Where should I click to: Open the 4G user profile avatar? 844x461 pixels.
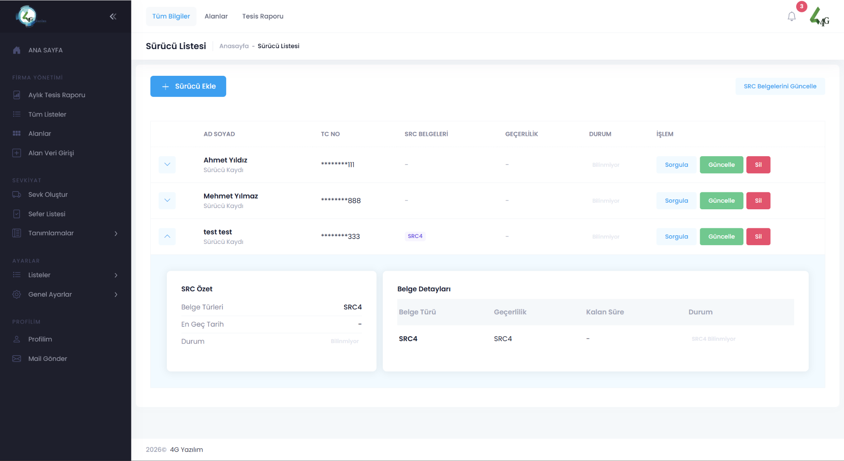click(819, 17)
